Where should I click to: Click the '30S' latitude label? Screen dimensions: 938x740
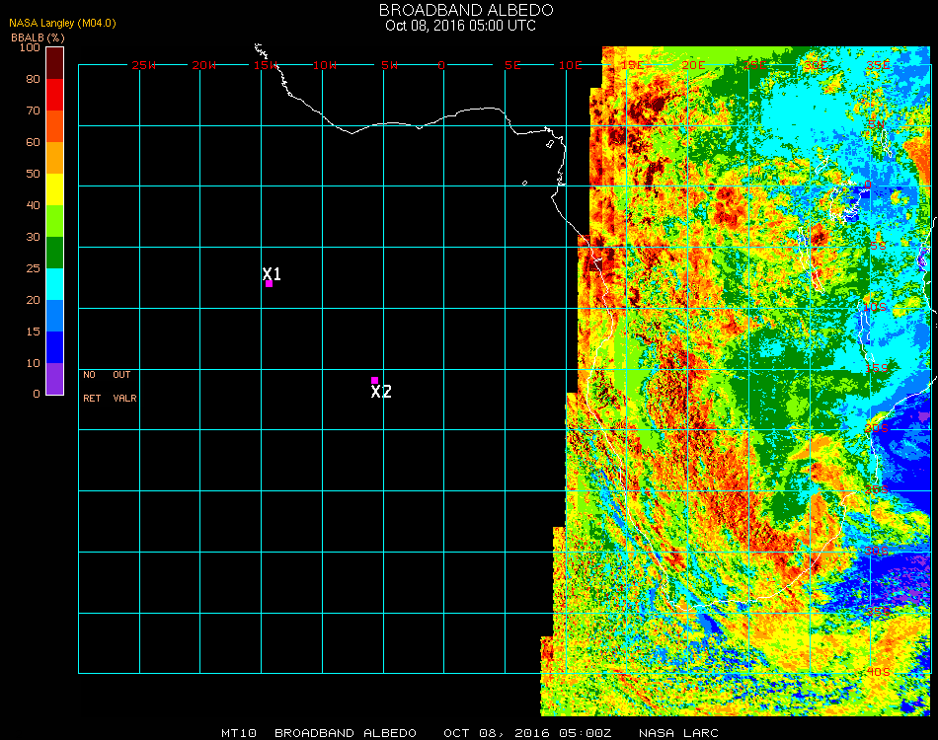click(877, 551)
